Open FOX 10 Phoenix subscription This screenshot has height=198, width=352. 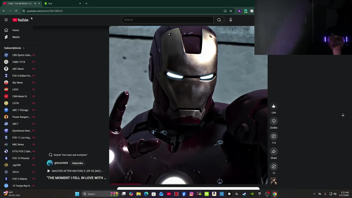pyautogui.click(x=19, y=158)
